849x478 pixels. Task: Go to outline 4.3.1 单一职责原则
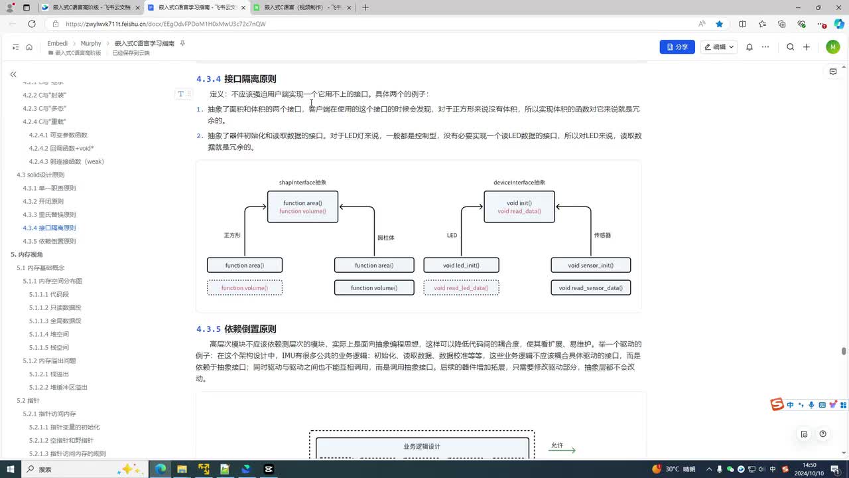(x=49, y=188)
